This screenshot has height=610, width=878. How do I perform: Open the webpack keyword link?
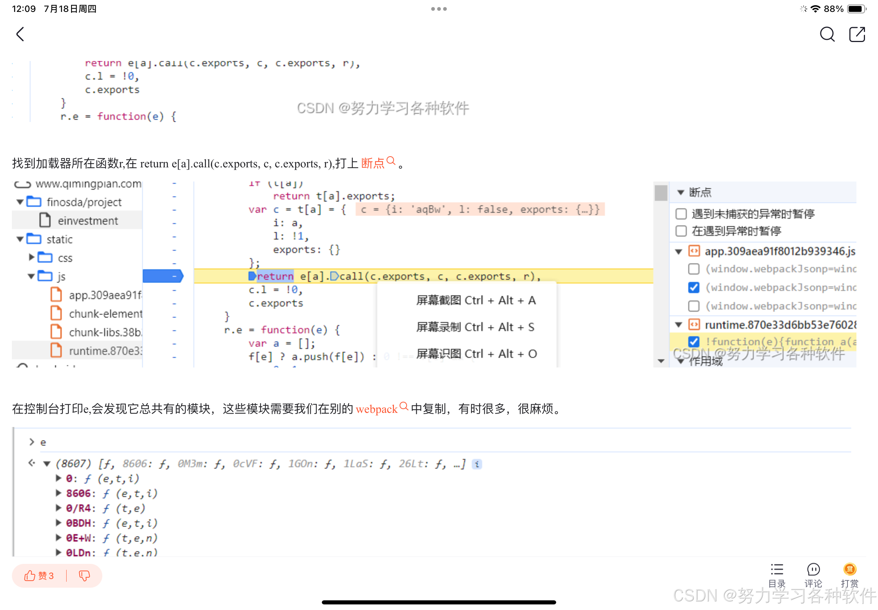tap(377, 409)
